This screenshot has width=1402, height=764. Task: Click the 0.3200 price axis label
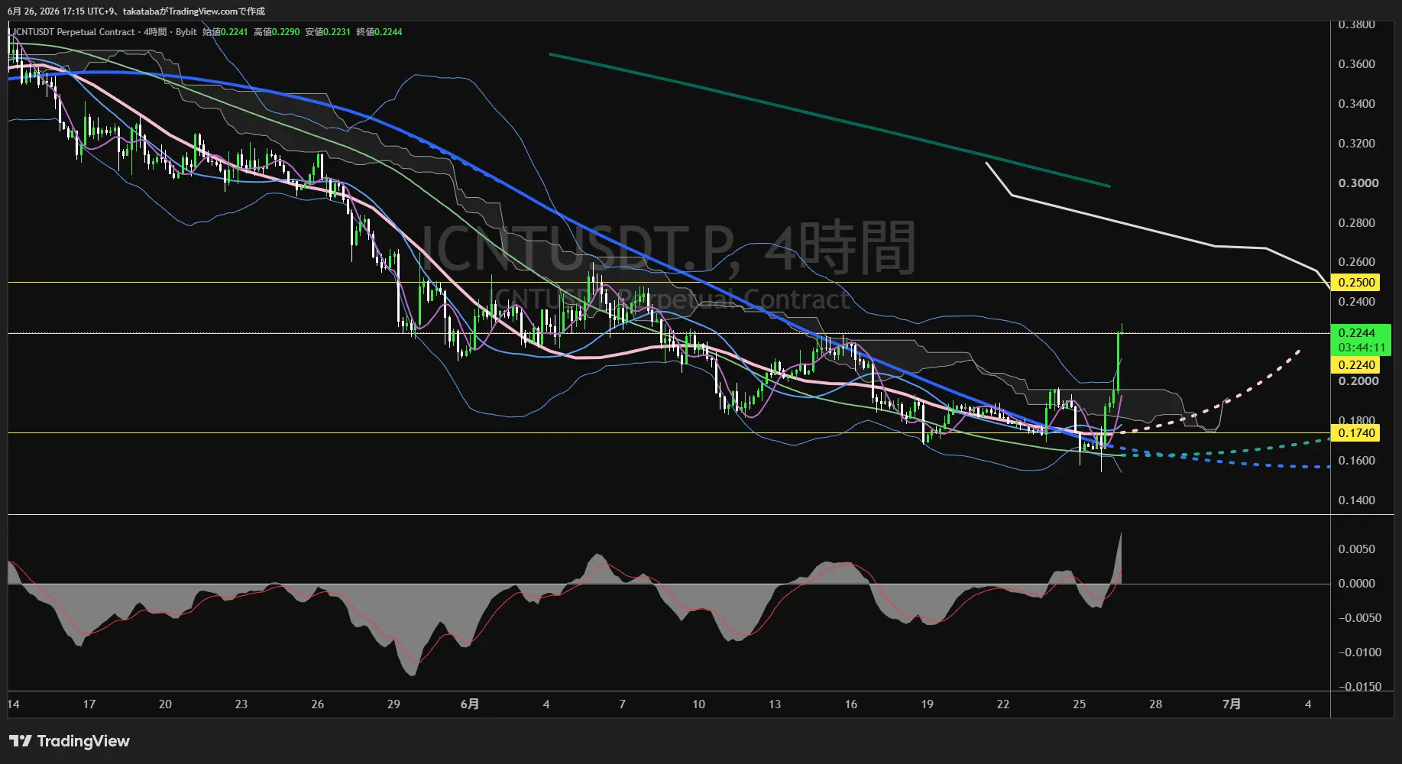coord(1356,144)
